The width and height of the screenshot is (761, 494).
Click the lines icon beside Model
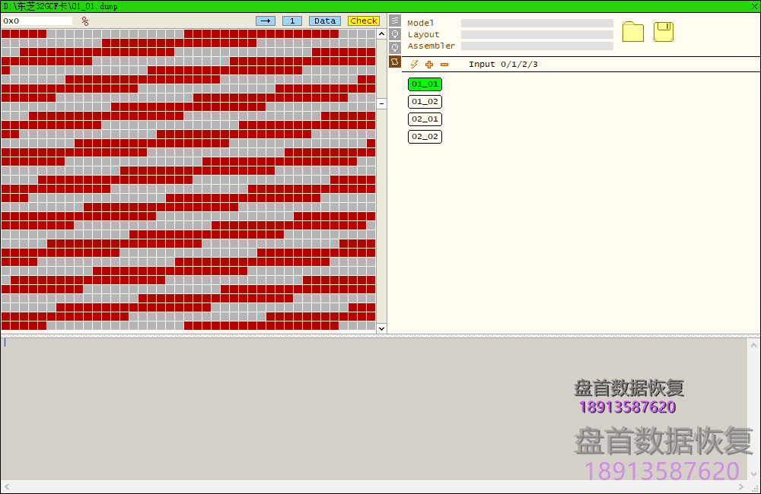pos(395,21)
